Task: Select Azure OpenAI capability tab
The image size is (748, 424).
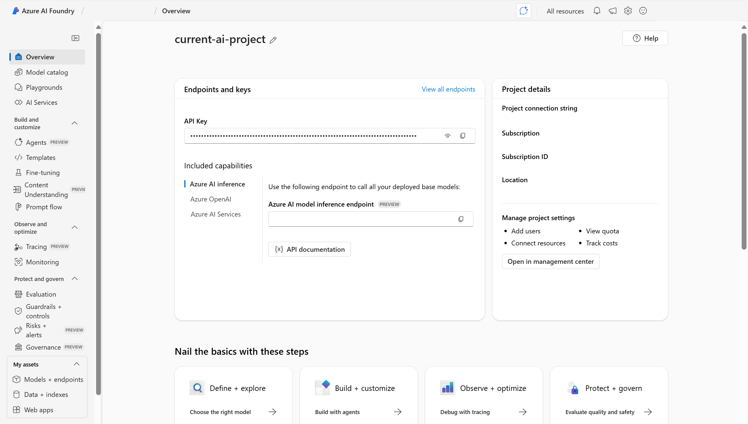Action: pos(211,199)
